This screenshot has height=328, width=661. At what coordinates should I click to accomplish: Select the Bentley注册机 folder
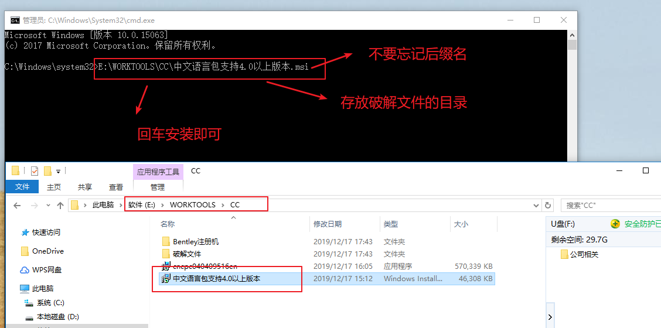(196, 241)
